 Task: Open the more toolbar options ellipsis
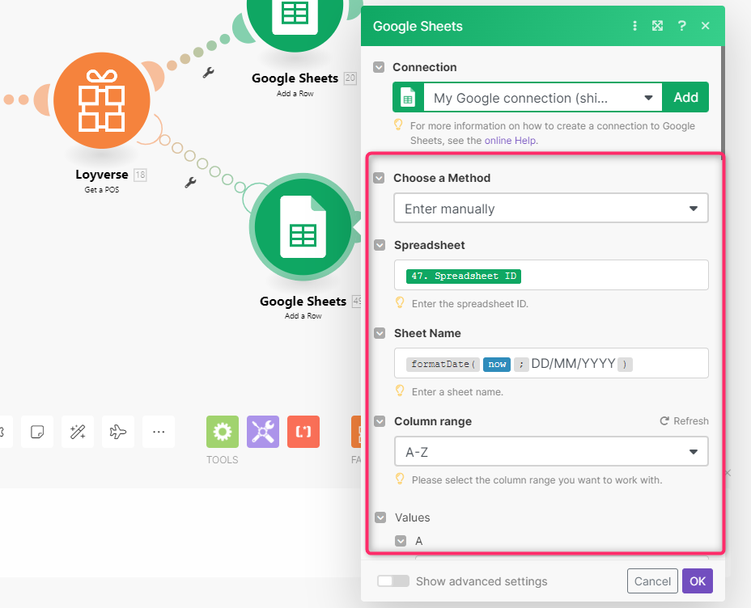point(159,432)
